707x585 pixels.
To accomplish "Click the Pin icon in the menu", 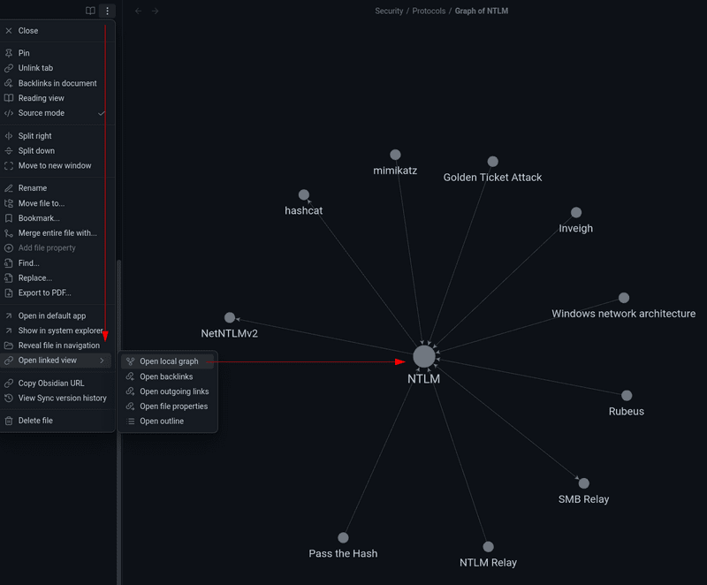I will [x=9, y=53].
